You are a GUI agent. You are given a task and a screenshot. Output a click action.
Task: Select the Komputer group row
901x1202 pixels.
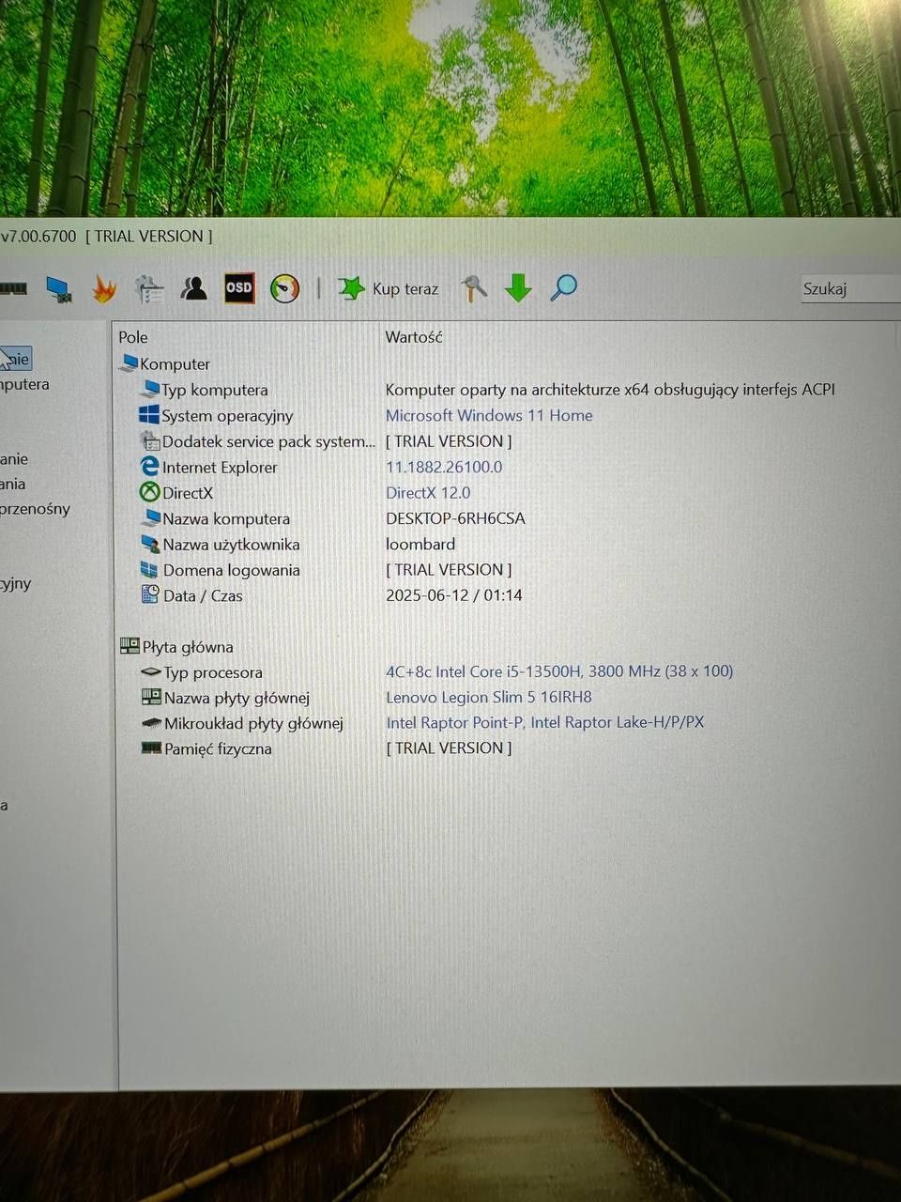[x=175, y=363]
